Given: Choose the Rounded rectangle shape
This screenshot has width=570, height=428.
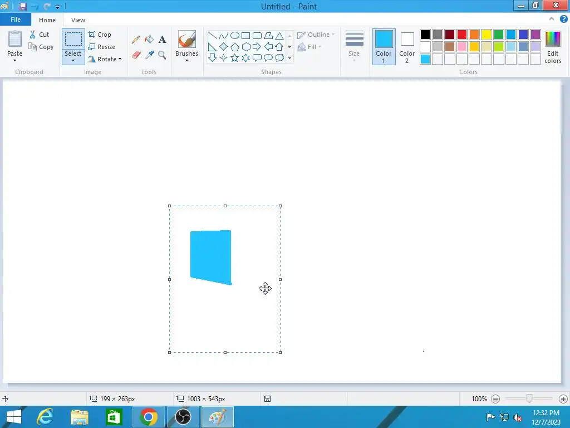Looking at the screenshot, I should click(x=257, y=36).
